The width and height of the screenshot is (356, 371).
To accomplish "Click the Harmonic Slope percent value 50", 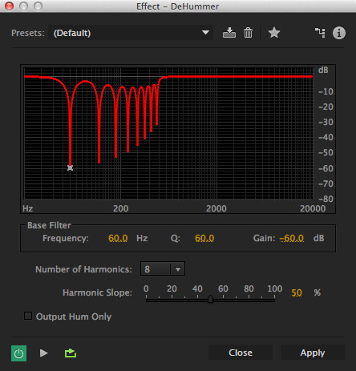I will (297, 292).
